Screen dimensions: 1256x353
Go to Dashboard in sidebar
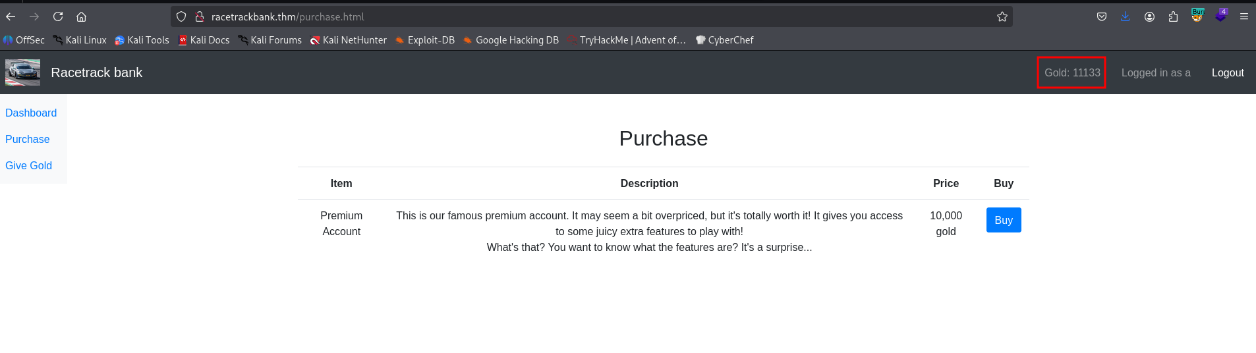coord(31,113)
